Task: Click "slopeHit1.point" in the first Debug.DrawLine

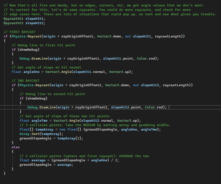Action: [x=118, y=58]
